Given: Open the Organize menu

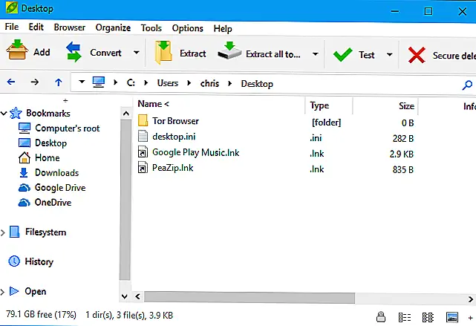Looking at the screenshot, I should (113, 28).
